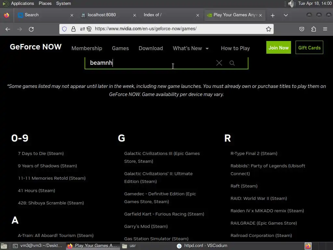Select A-Train: All Aboard! Tourism (Steam)
The width and height of the screenshot is (333, 250).
pos(56,236)
